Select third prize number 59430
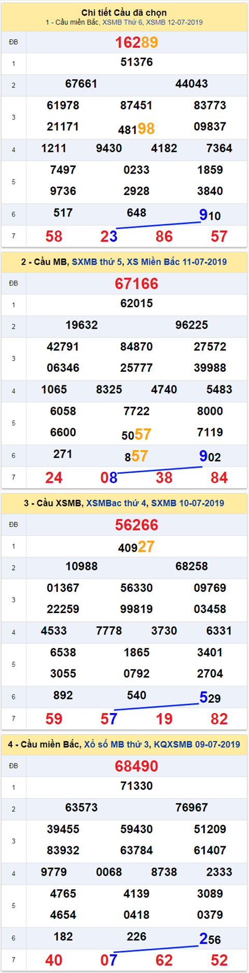Screen dimensions: 249x973 136,829
